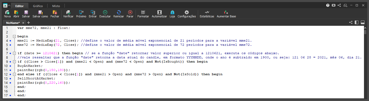Screen dimensions: 369x101
Task: Click share icon on the tab bar row
Action: point(351,23)
